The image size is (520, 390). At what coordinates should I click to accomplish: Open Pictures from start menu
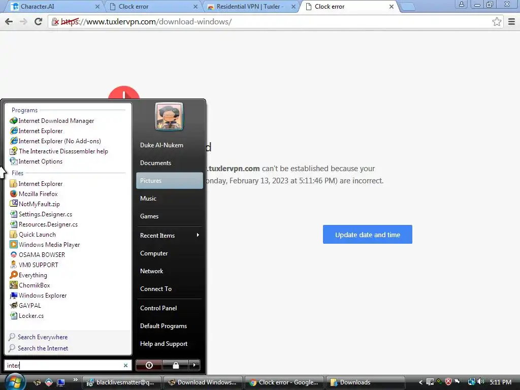point(170,181)
